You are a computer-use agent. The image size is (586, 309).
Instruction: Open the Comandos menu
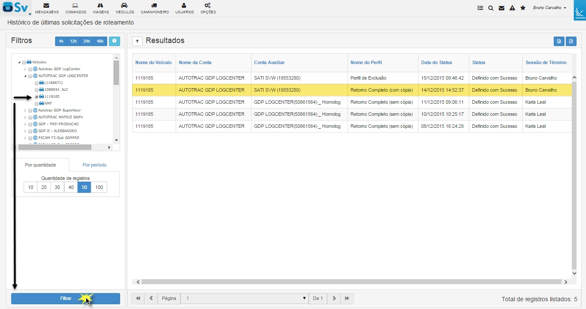click(x=76, y=8)
